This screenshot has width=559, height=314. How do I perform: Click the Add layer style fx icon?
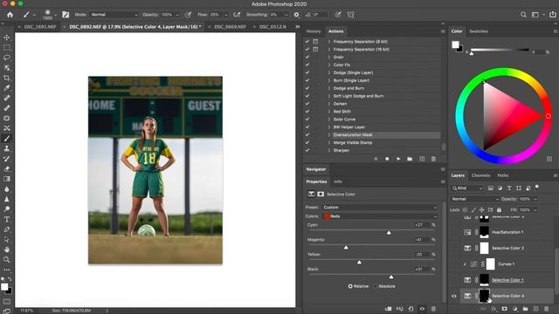click(x=493, y=309)
